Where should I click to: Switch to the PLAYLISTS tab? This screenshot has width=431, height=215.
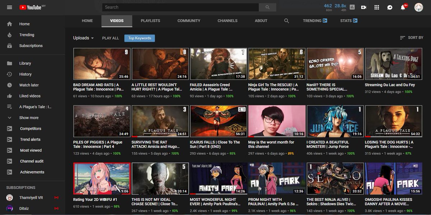click(x=150, y=21)
